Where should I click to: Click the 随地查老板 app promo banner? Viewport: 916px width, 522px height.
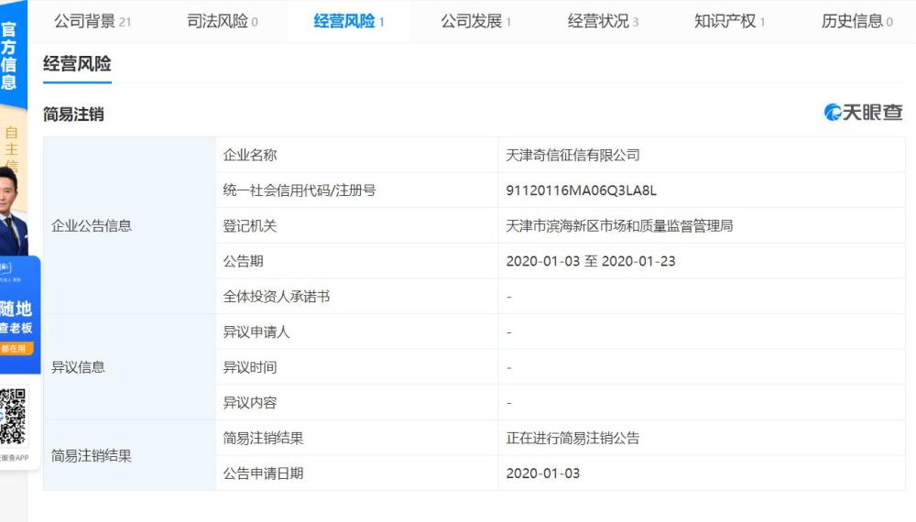(20, 315)
